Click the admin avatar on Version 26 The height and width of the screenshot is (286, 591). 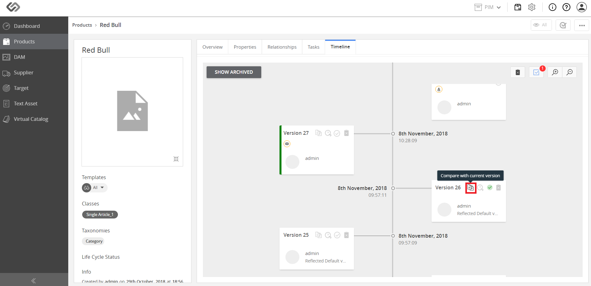pos(444,210)
